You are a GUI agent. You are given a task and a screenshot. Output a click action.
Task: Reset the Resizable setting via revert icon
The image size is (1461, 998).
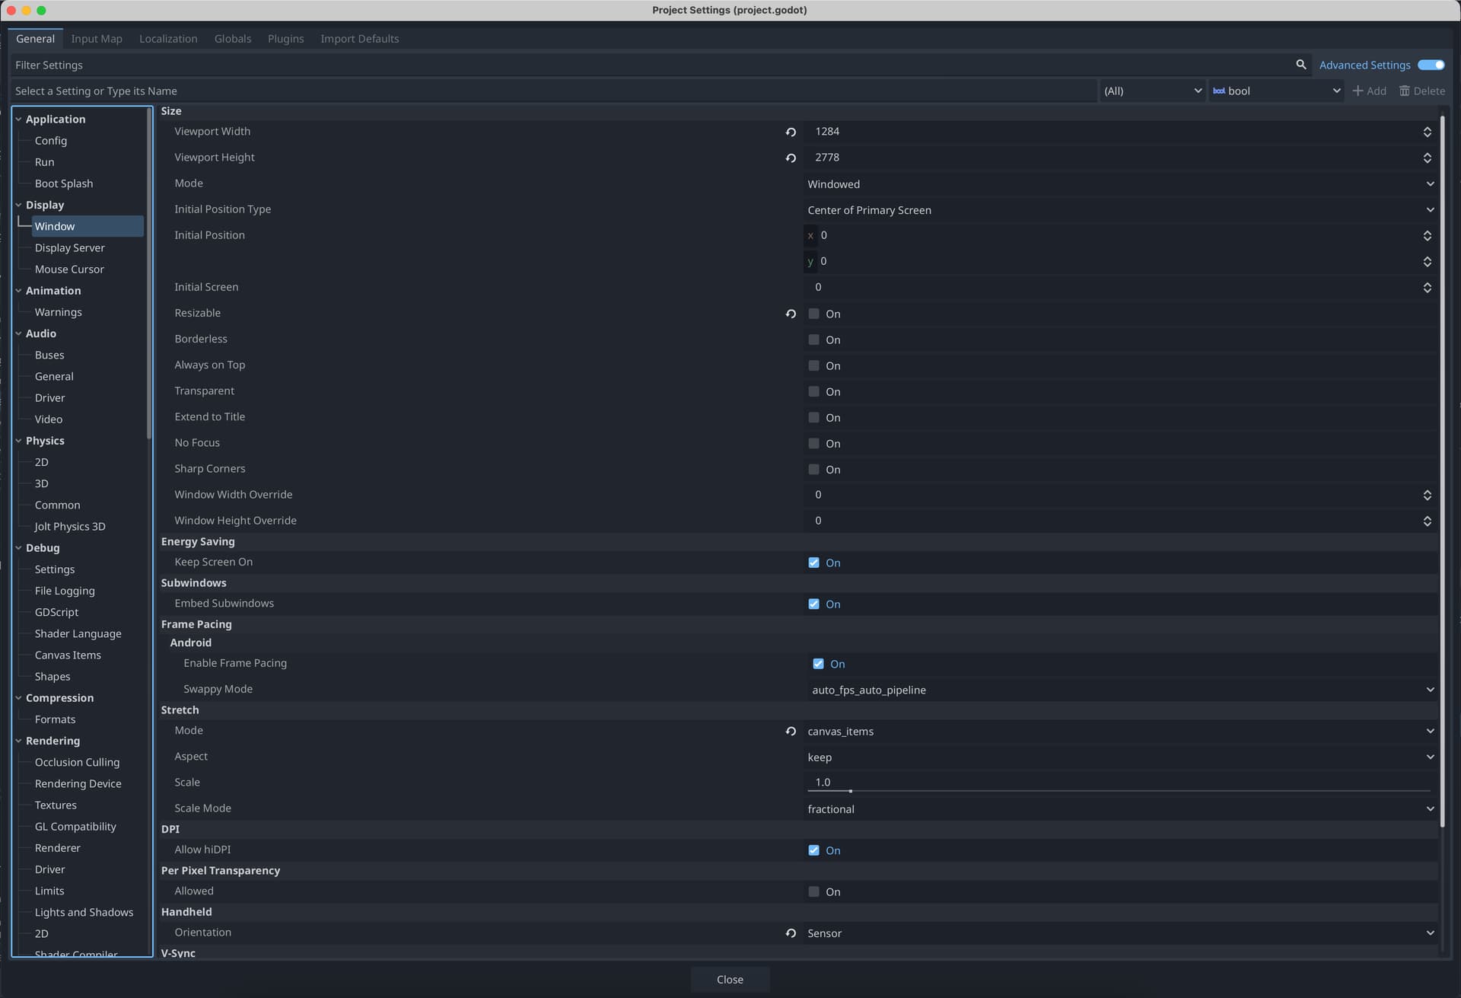tap(791, 314)
